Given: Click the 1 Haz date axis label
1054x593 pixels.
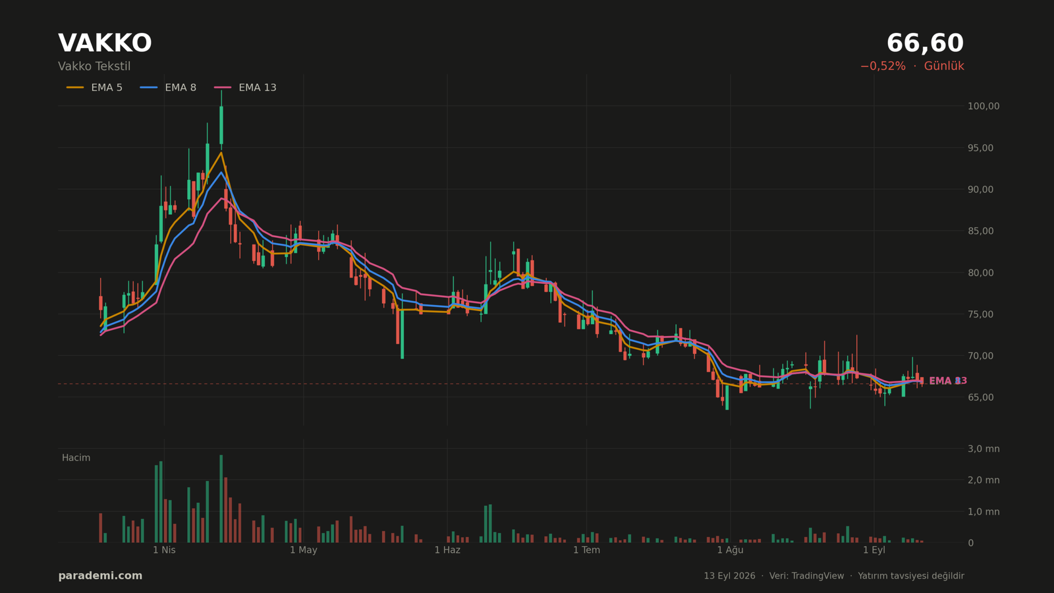Looking at the screenshot, I should (447, 550).
